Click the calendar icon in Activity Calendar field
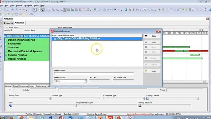 [148, 99]
